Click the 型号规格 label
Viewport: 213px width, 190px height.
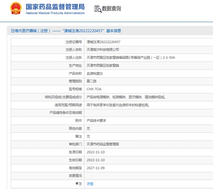coord(75,89)
